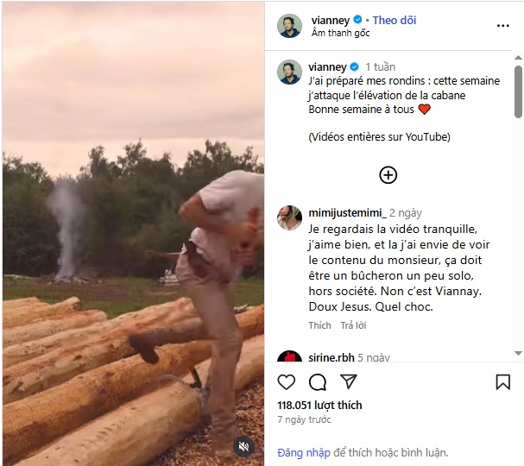Open the three-dot more options menu
Screen dimensions: 524x466
coord(502,26)
